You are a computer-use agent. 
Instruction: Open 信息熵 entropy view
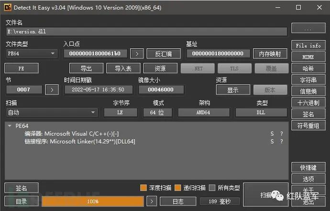(x=308, y=92)
